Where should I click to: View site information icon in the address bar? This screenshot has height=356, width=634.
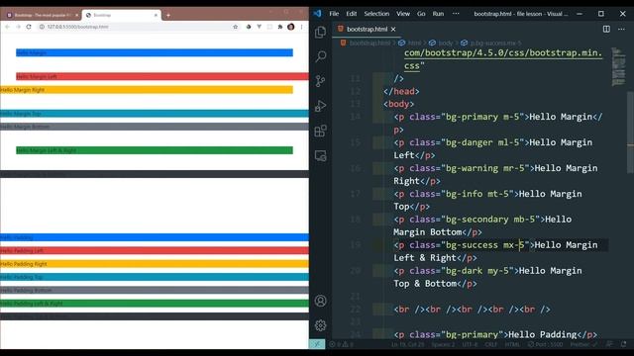click(x=42, y=27)
